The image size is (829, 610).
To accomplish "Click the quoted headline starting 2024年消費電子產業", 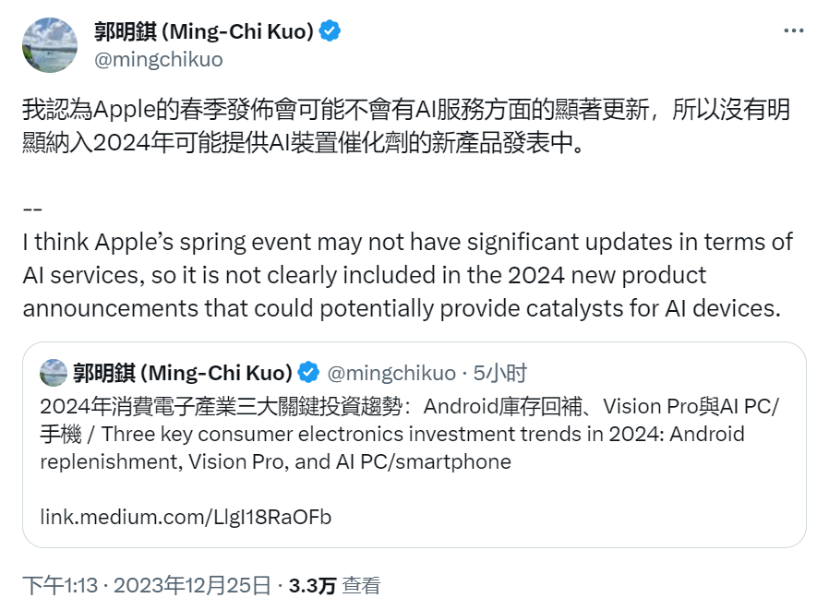I will (x=231, y=406).
